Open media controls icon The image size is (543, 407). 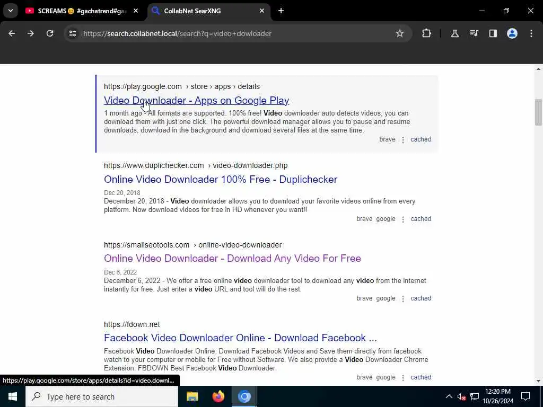pyautogui.click(x=474, y=33)
